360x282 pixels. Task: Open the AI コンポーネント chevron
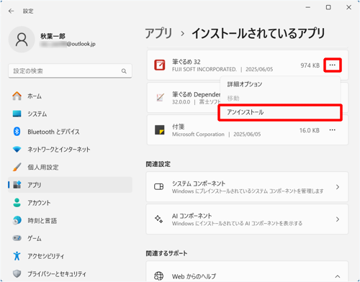click(x=338, y=219)
